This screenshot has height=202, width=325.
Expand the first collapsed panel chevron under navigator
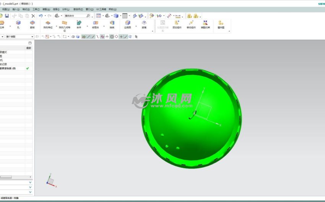tap(30, 182)
